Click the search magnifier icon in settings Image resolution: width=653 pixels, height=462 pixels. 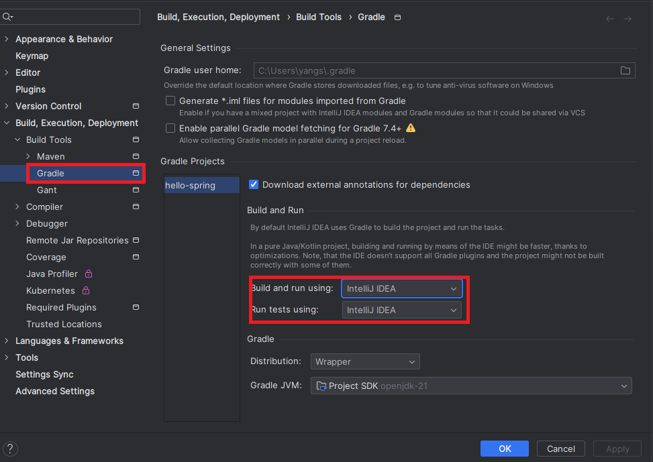tap(7, 17)
